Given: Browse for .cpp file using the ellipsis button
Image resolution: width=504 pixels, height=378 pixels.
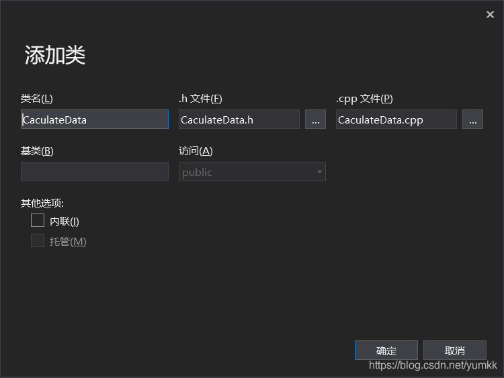Looking at the screenshot, I should 472,119.
